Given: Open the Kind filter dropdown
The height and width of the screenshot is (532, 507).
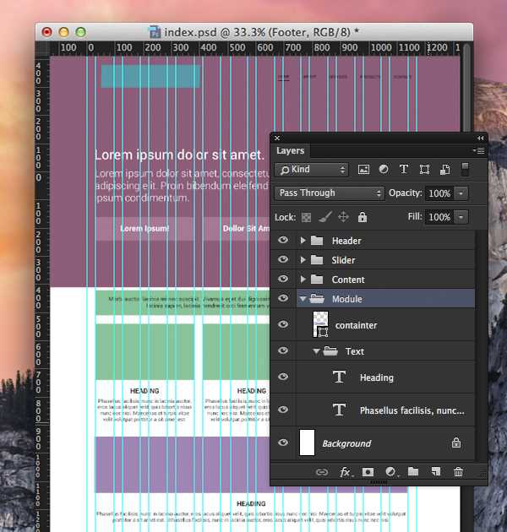Looking at the screenshot, I should (312, 169).
